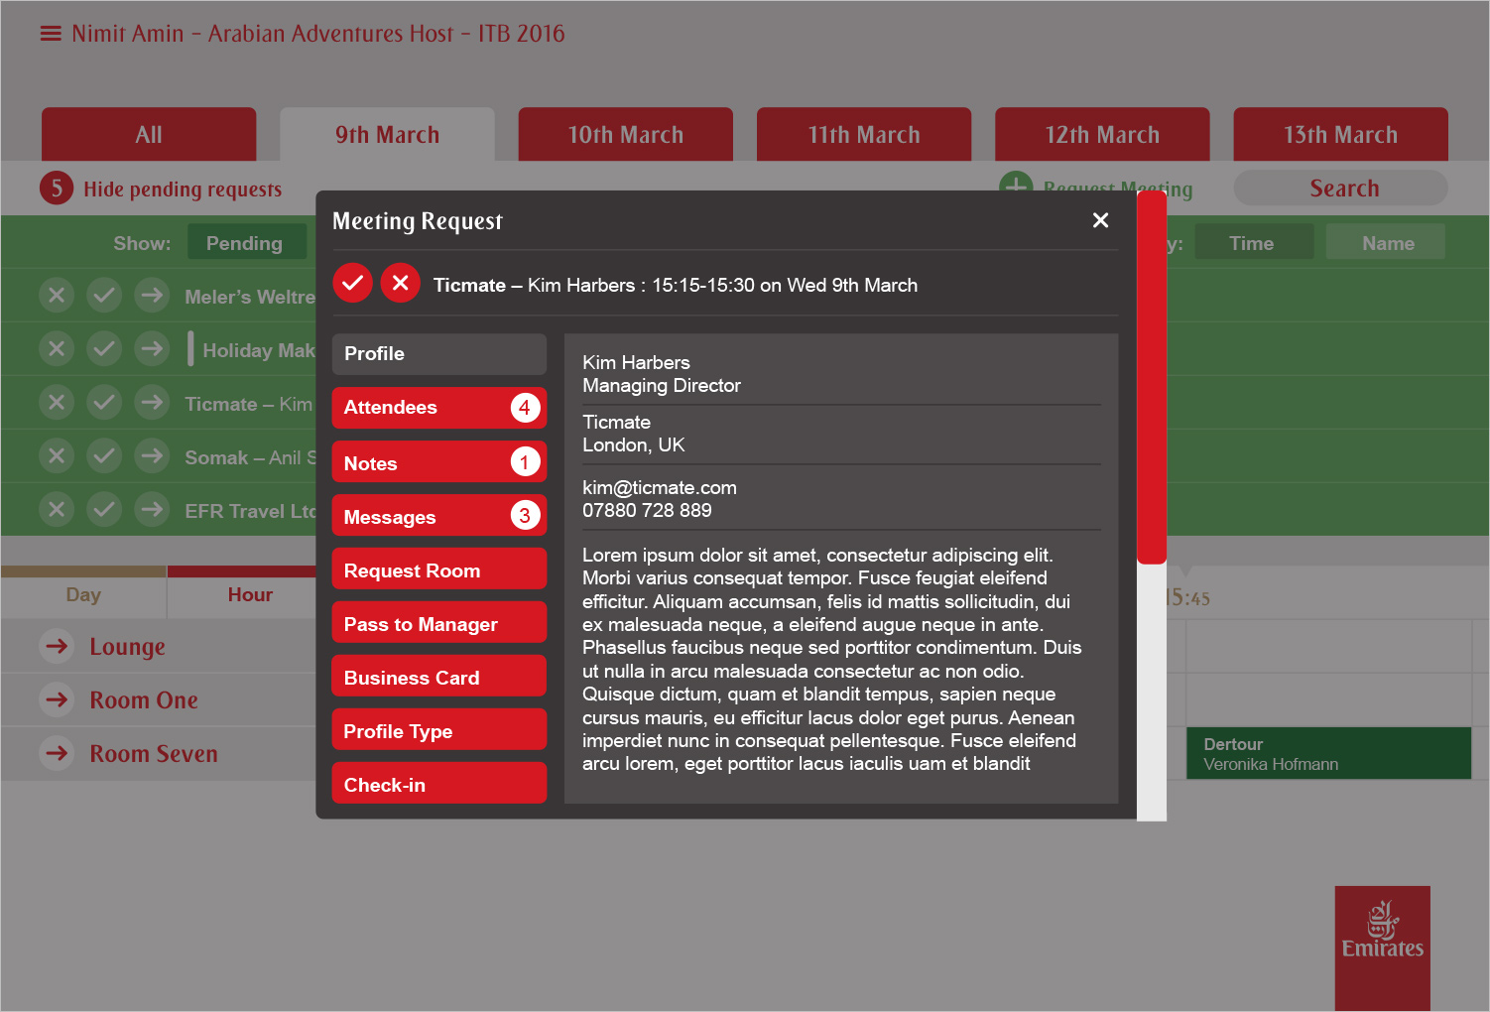Expand Room Seven row arrow
This screenshot has width=1490, height=1012.
pos(58,754)
